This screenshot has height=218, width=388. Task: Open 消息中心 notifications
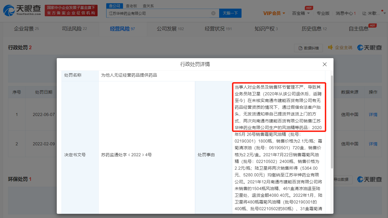(x=346, y=13)
